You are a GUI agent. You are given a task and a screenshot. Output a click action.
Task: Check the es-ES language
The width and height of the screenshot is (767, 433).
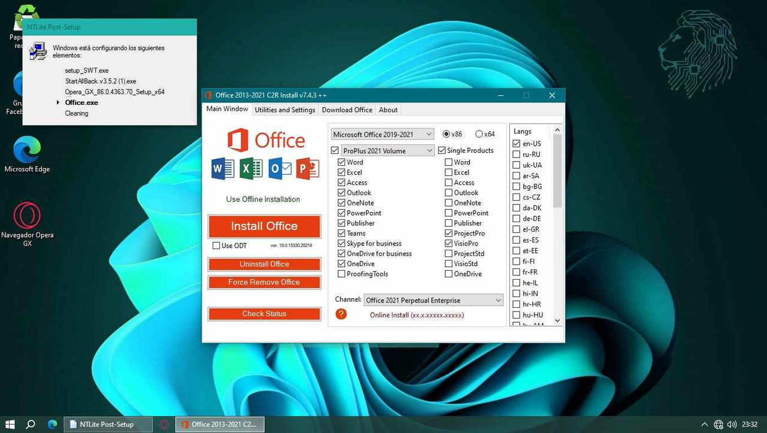point(517,240)
